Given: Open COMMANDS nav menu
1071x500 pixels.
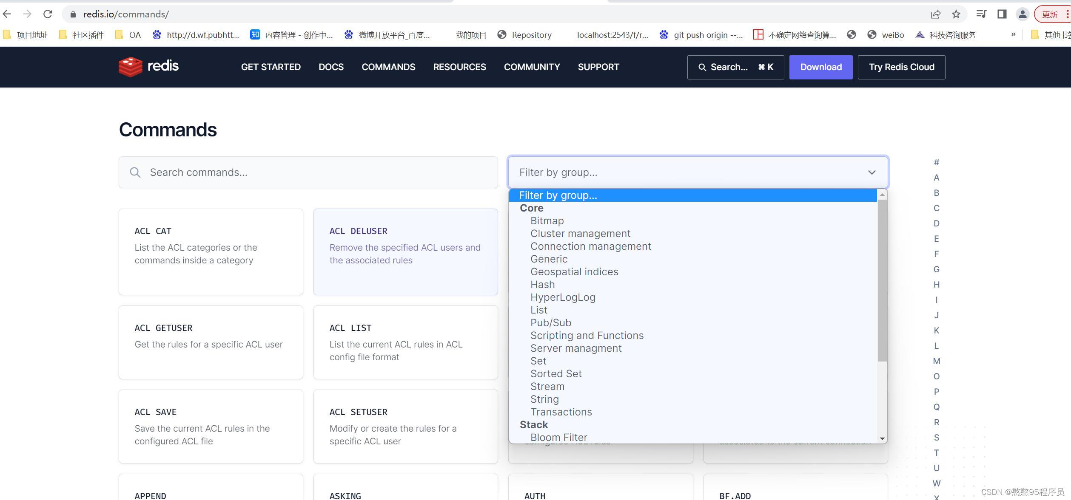Looking at the screenshot, I should click(388, 67).
